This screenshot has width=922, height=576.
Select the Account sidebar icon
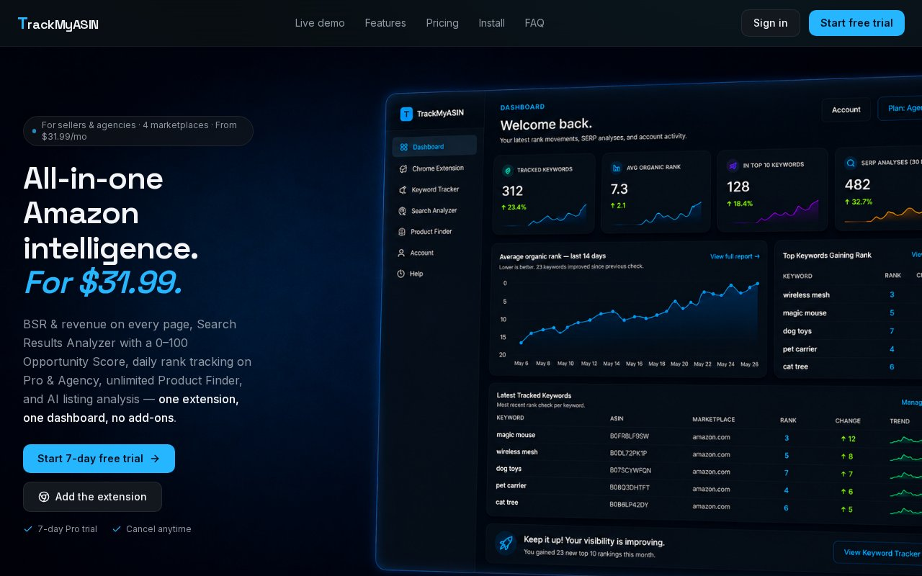tap(401, 253)
